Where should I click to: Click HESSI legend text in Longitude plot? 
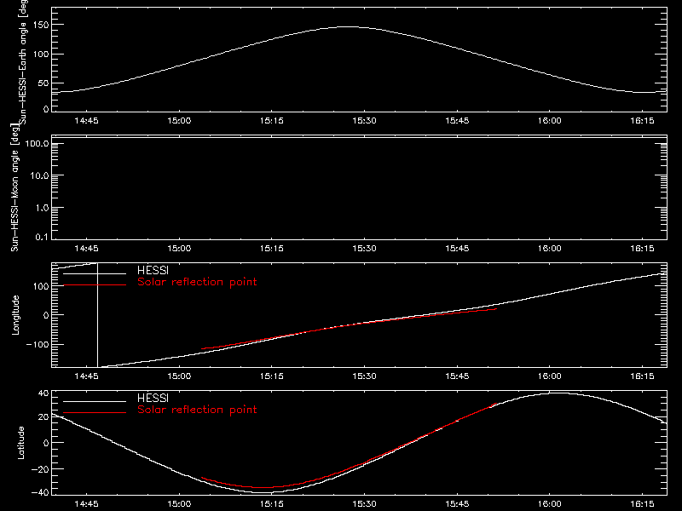point(153,270)
